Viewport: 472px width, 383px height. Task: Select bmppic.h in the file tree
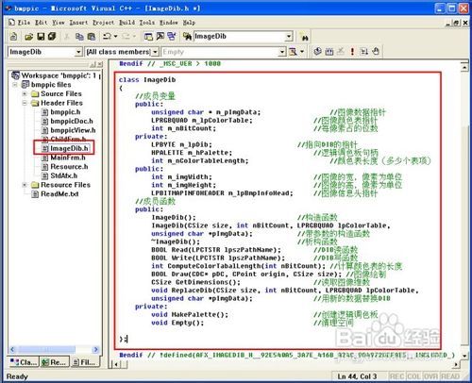[x=65, y=112]
